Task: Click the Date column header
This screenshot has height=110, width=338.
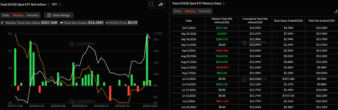Action: pos(189,21)
